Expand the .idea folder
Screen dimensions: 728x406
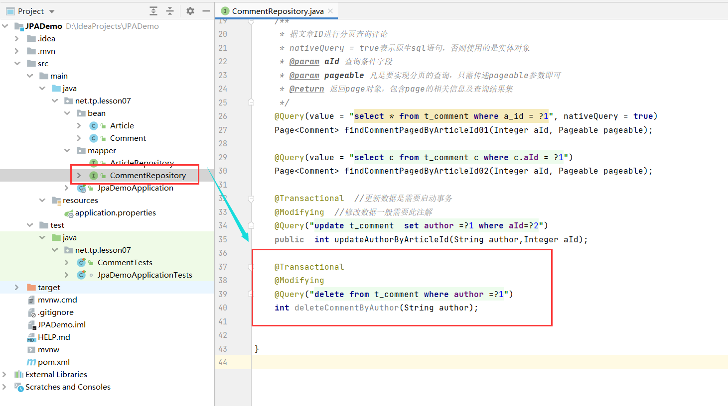pyautogui.click(x=17, y=38)
